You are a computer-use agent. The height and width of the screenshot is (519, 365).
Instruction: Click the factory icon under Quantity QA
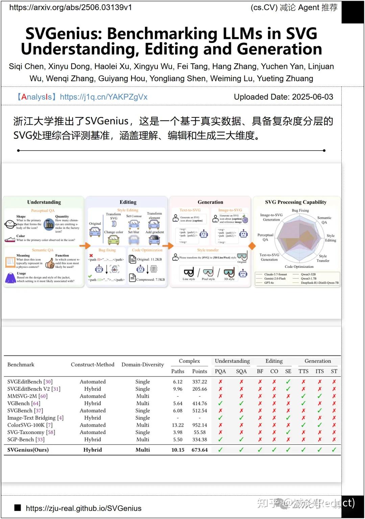49,224
